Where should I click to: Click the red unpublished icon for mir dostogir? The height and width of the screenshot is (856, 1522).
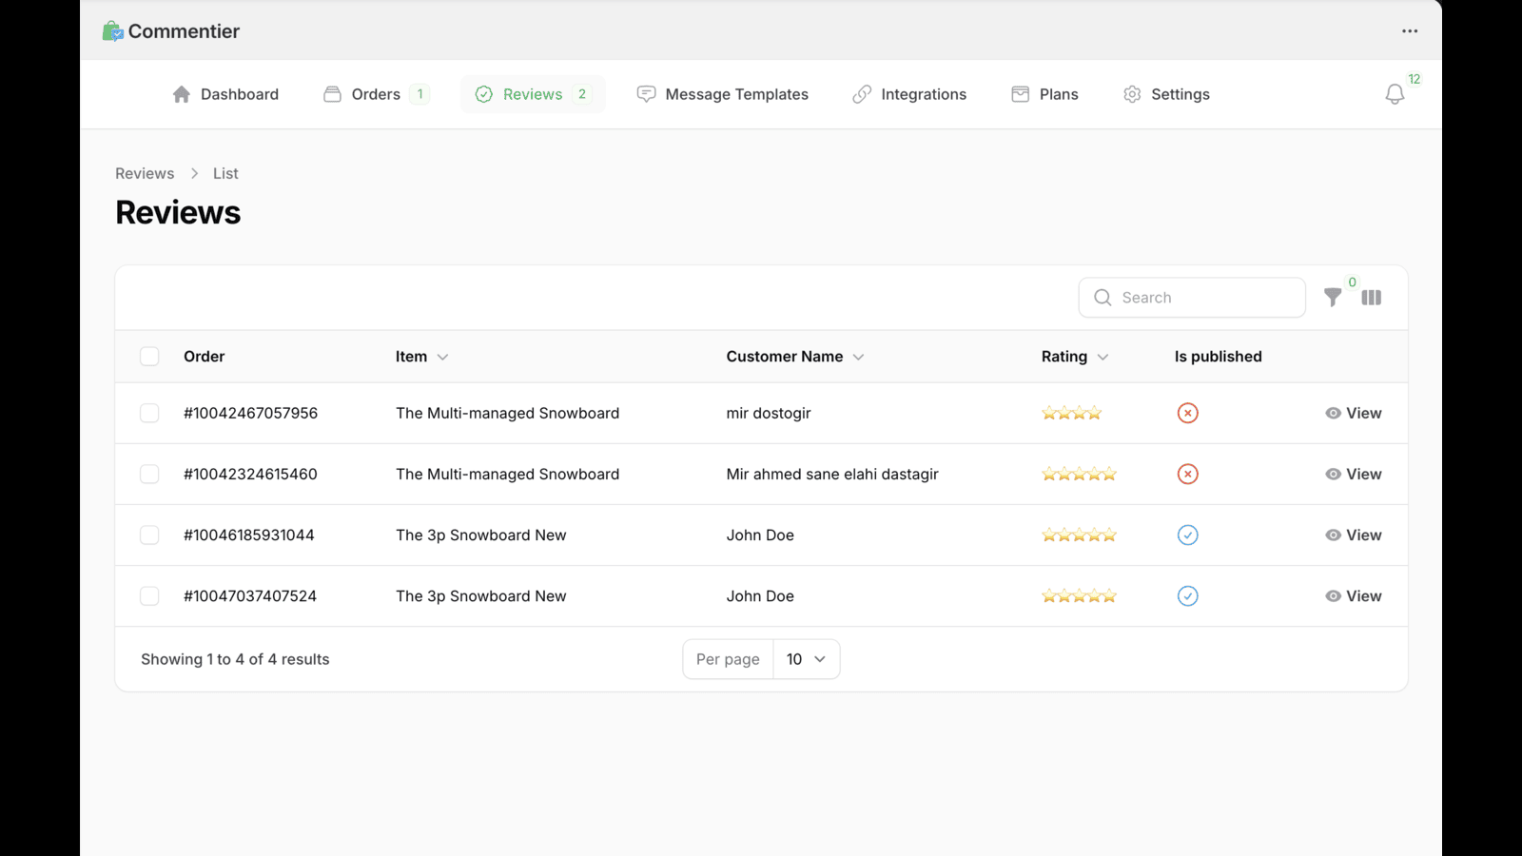(1187, 413)
